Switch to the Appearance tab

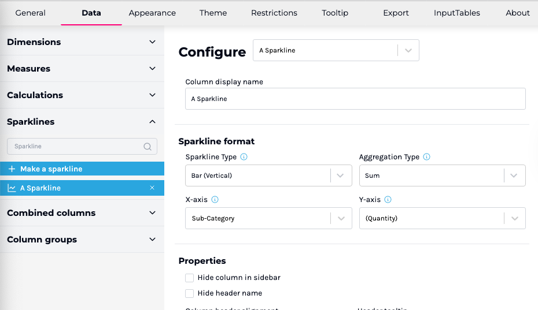(x=152, y=13)
